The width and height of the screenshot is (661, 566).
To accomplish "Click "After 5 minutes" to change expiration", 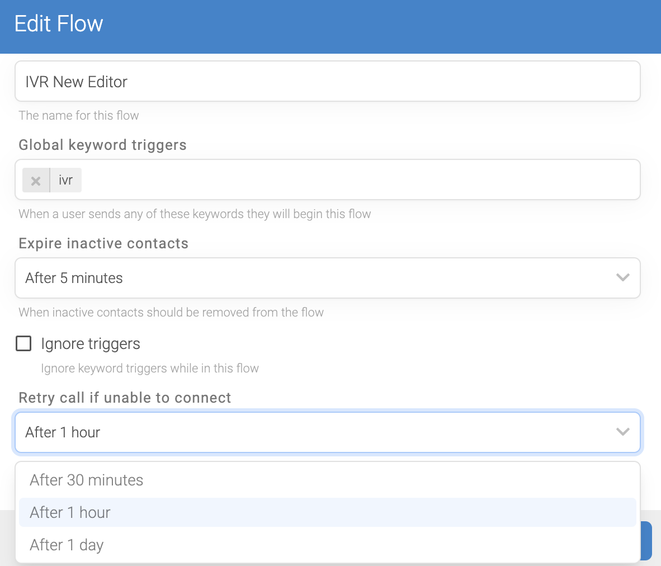I will [x=73, y=278].
